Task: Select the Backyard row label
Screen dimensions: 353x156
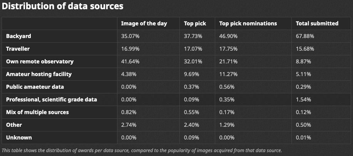Action: point(18,36)
